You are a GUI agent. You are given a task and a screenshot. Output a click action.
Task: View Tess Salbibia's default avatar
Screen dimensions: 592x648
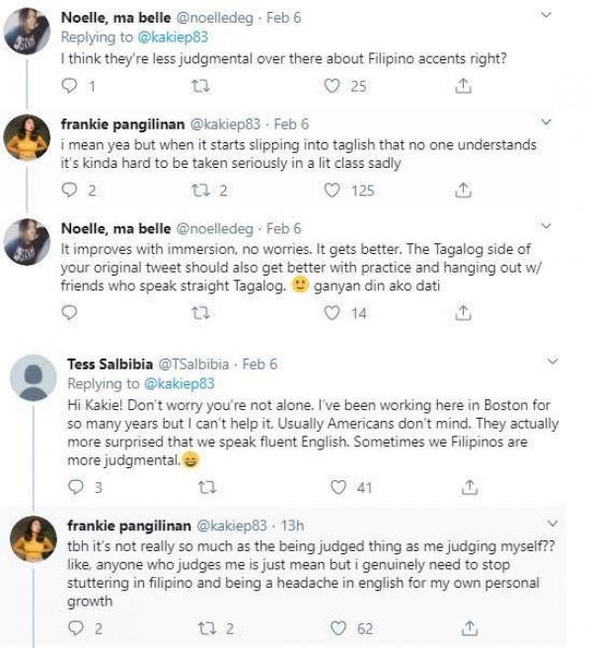[37, 378]
